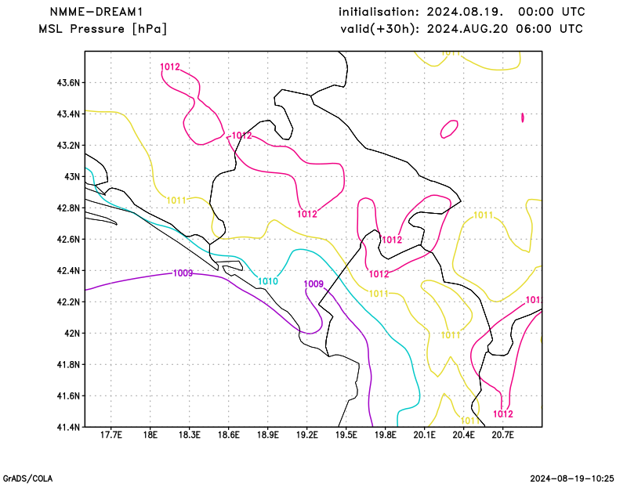Click the initialisation date and time line
The height and width of the screenshot is (484, 627).
click(x=462, y=12)
